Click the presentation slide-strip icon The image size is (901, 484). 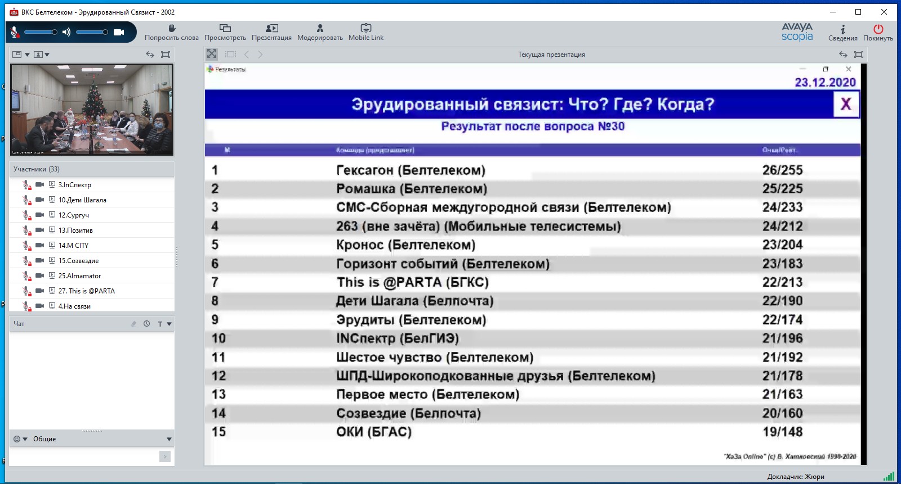230,55
